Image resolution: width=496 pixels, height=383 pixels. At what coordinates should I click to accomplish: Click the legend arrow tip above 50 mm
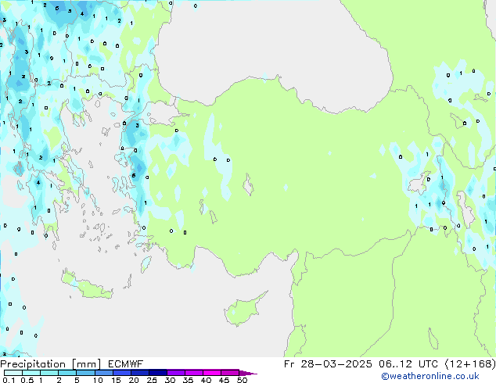pos(248,374)
